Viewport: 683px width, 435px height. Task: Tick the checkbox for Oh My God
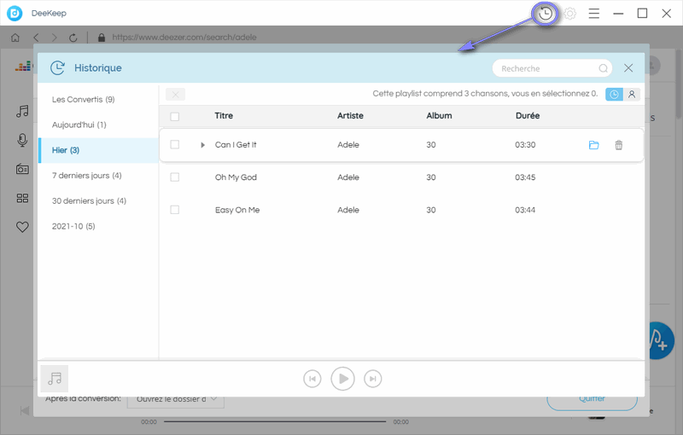tap(175, 177)
